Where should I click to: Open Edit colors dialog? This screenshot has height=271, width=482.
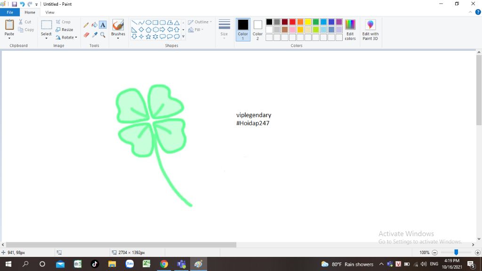click(x=350, y=30)
